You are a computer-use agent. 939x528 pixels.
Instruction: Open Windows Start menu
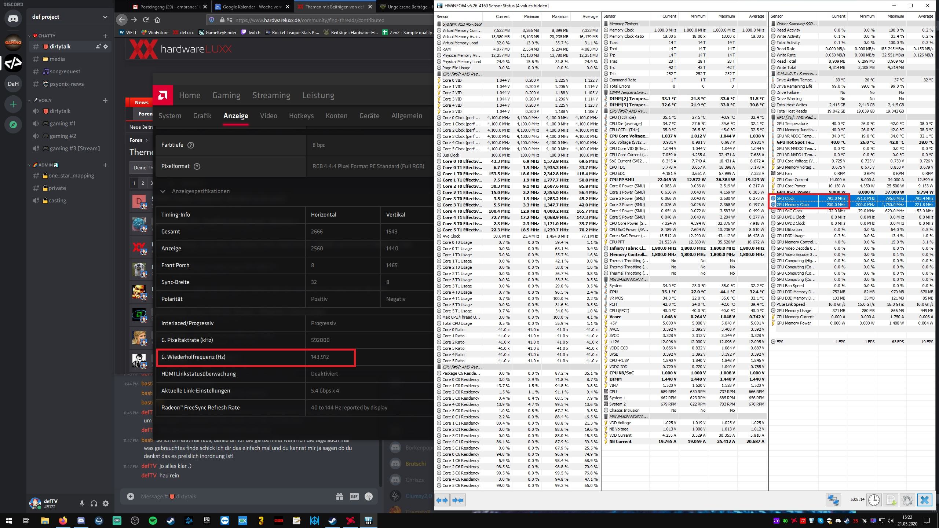click(x=9, y=521)
